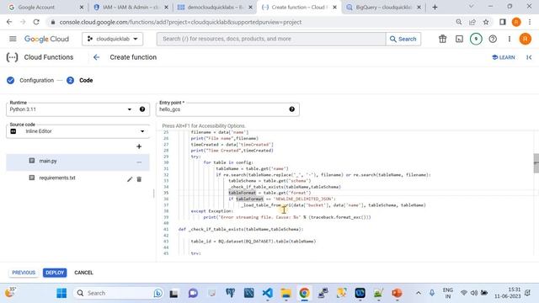Go to the Configuration step
The image size is (539, 303).
(x=30, y=81)
